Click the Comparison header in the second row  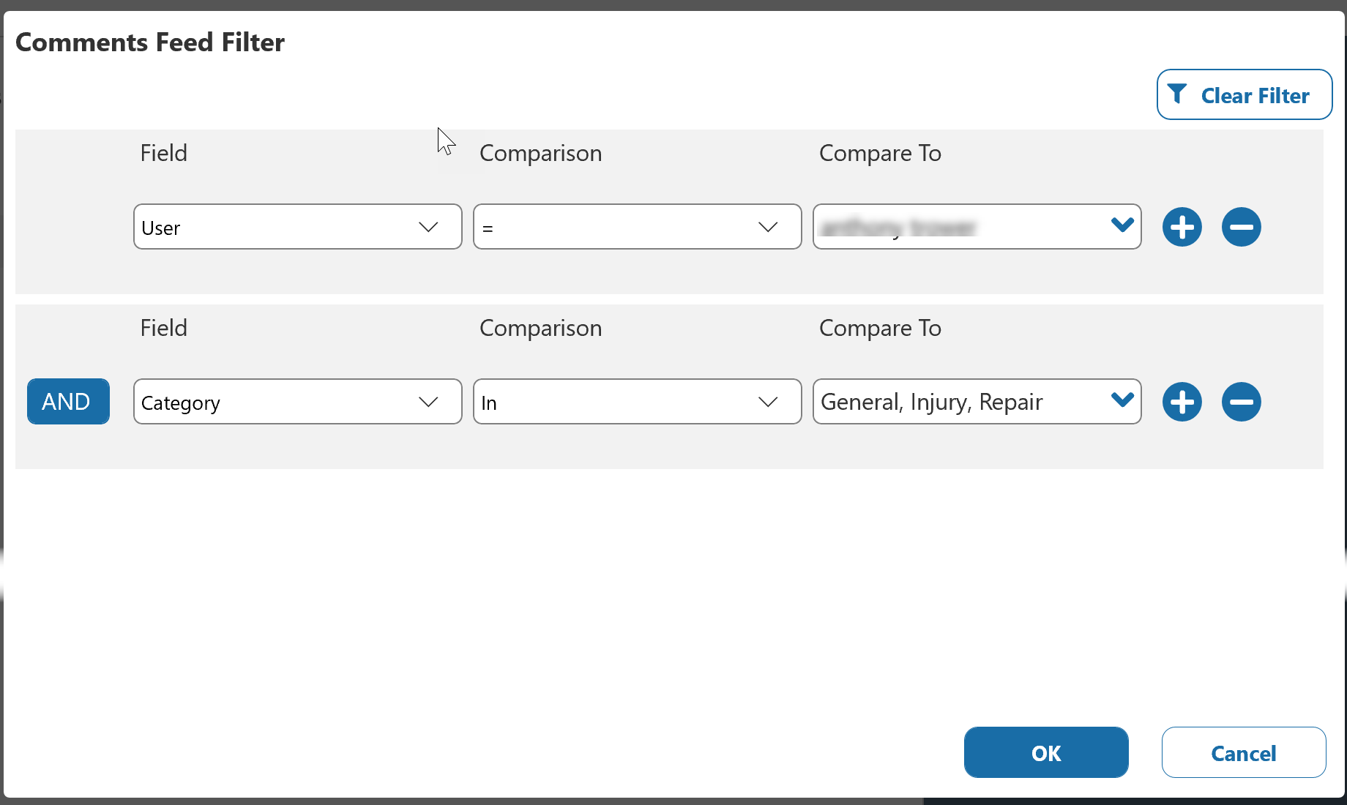tap(540, 328)
